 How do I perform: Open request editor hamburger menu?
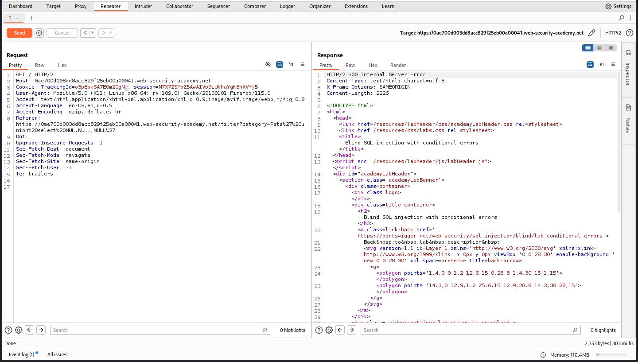pyautogui.click(x=303, y=64)
